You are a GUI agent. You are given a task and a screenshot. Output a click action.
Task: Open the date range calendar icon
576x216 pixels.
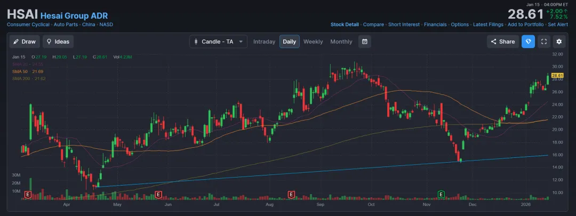pyautogui.click(x=364, y=42)
